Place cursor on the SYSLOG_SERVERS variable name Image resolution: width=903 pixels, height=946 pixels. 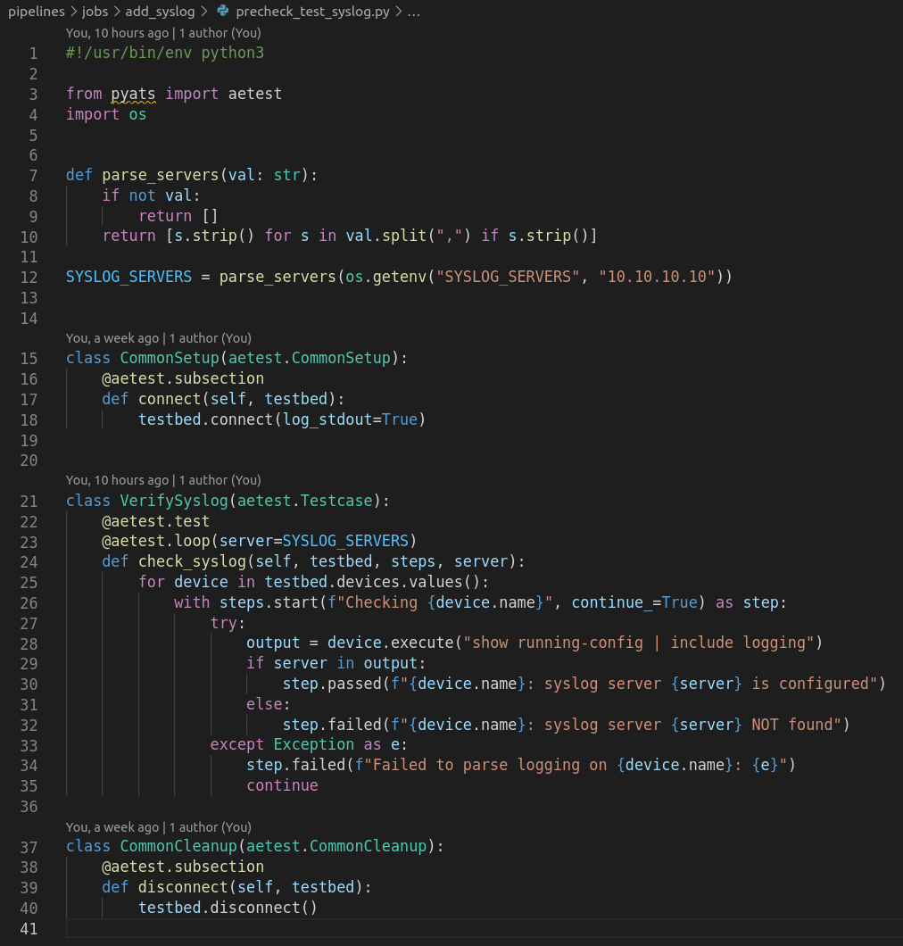(128, 277)
